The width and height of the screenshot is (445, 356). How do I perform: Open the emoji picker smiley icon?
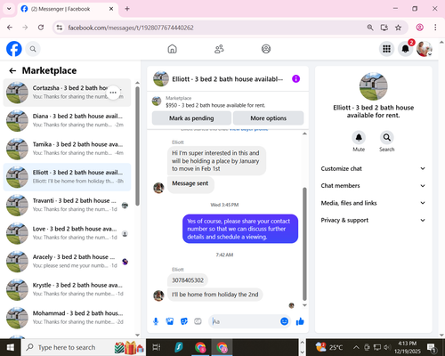pyautogui.click(x=284, y=321)
